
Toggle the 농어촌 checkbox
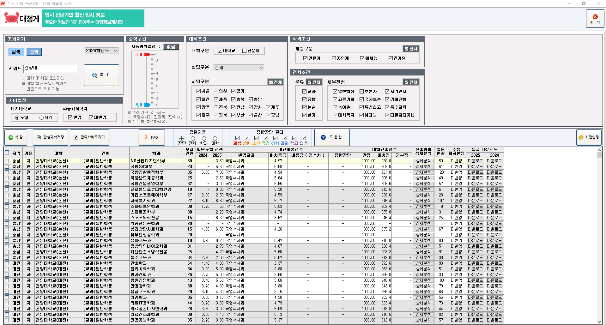tap(335, 107)
